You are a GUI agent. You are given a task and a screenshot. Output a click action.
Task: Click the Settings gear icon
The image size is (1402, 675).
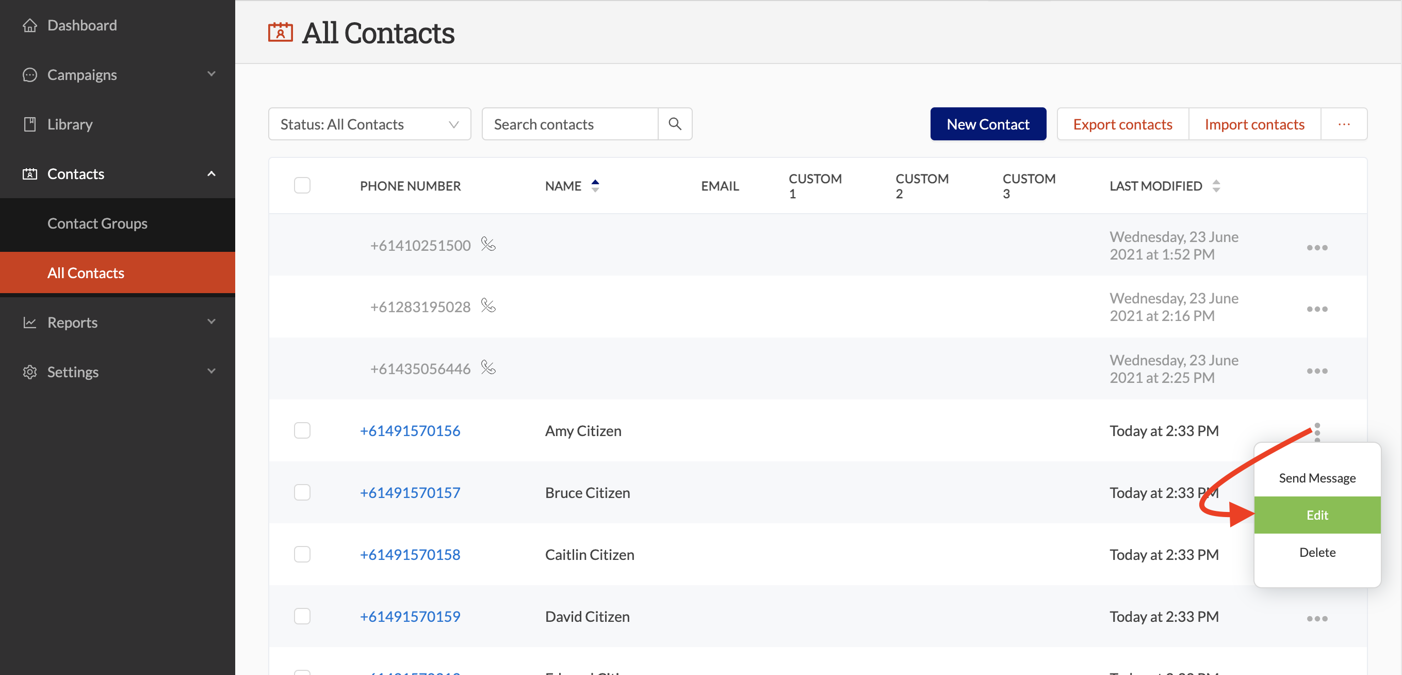tap(30, 372)
